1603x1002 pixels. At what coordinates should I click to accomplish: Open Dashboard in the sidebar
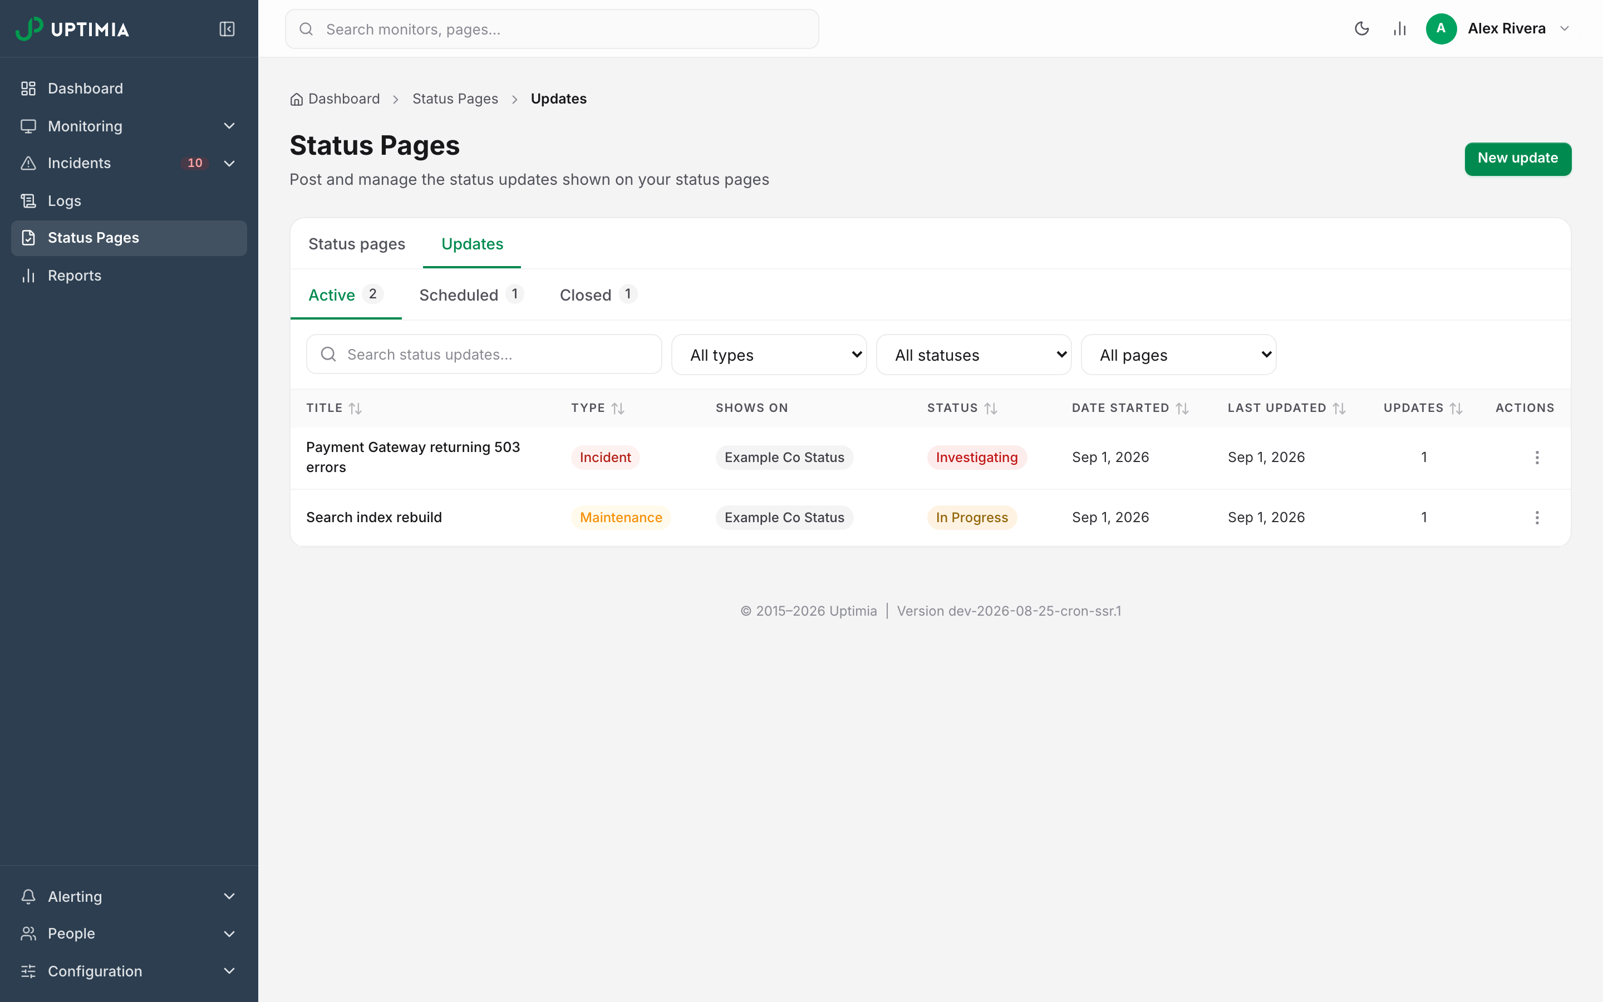coord(129,89)
